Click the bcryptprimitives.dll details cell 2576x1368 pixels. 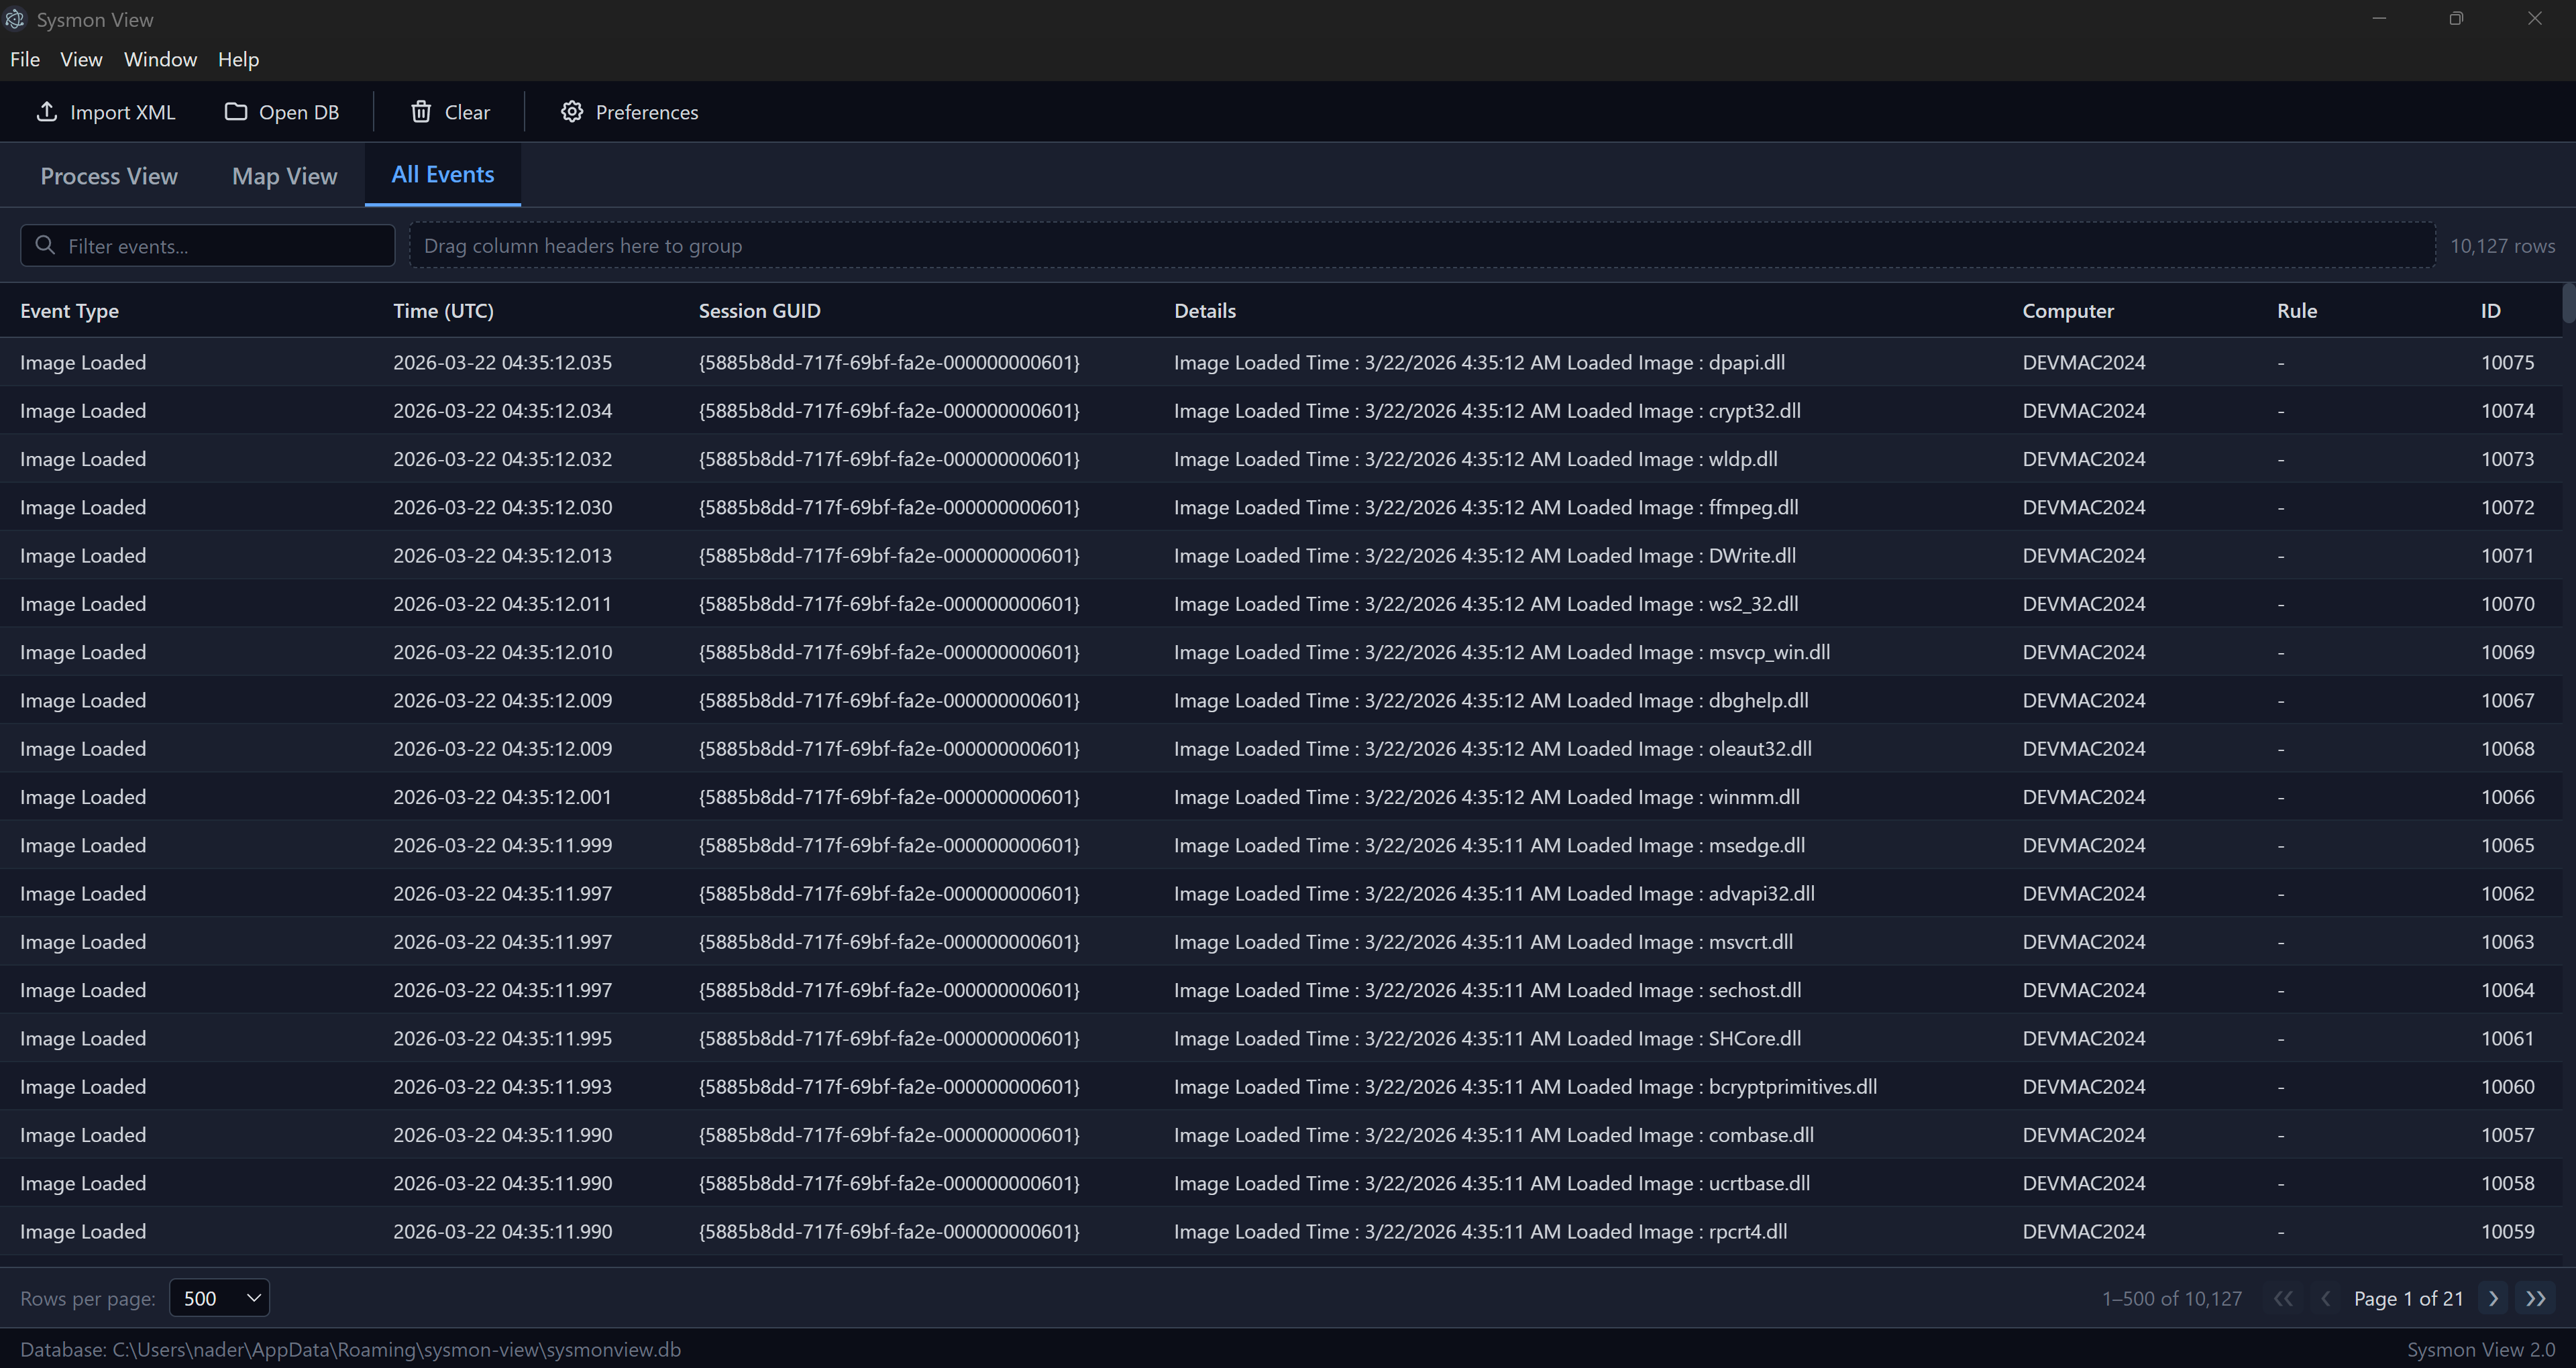(1525, 1087)
